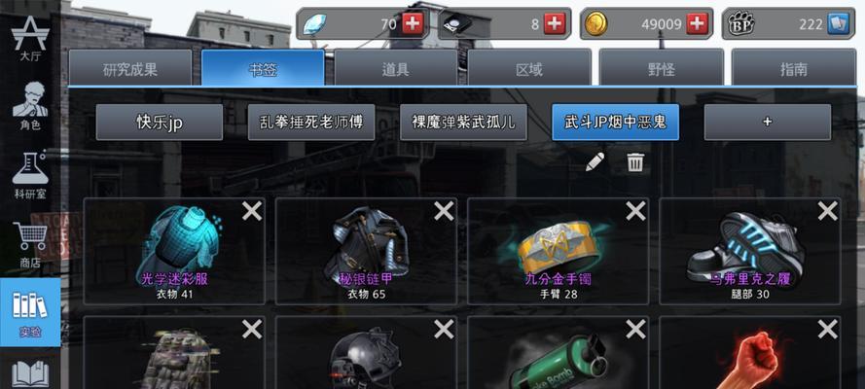
Task: Select the 实验 bookshelf icon
Action: (30, 312)
